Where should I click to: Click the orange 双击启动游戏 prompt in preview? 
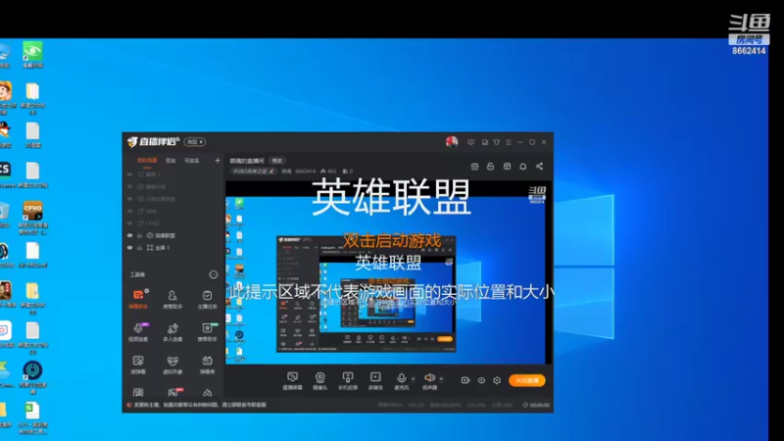[391, 240]
